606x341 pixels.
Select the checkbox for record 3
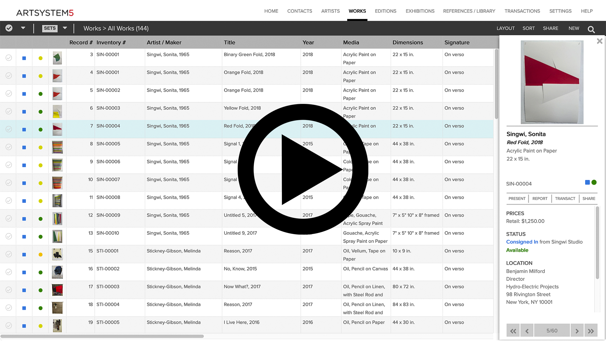[x=9, y=58]
